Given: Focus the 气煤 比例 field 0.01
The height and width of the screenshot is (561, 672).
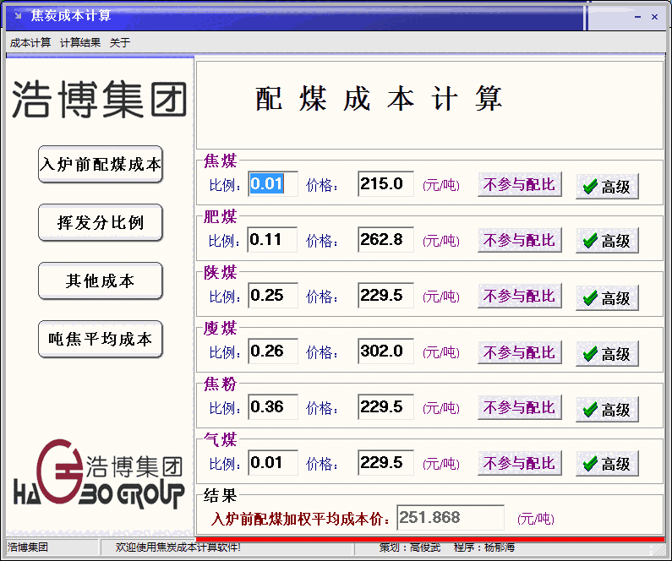Looking at the screenshot, I should click(273, 463).
